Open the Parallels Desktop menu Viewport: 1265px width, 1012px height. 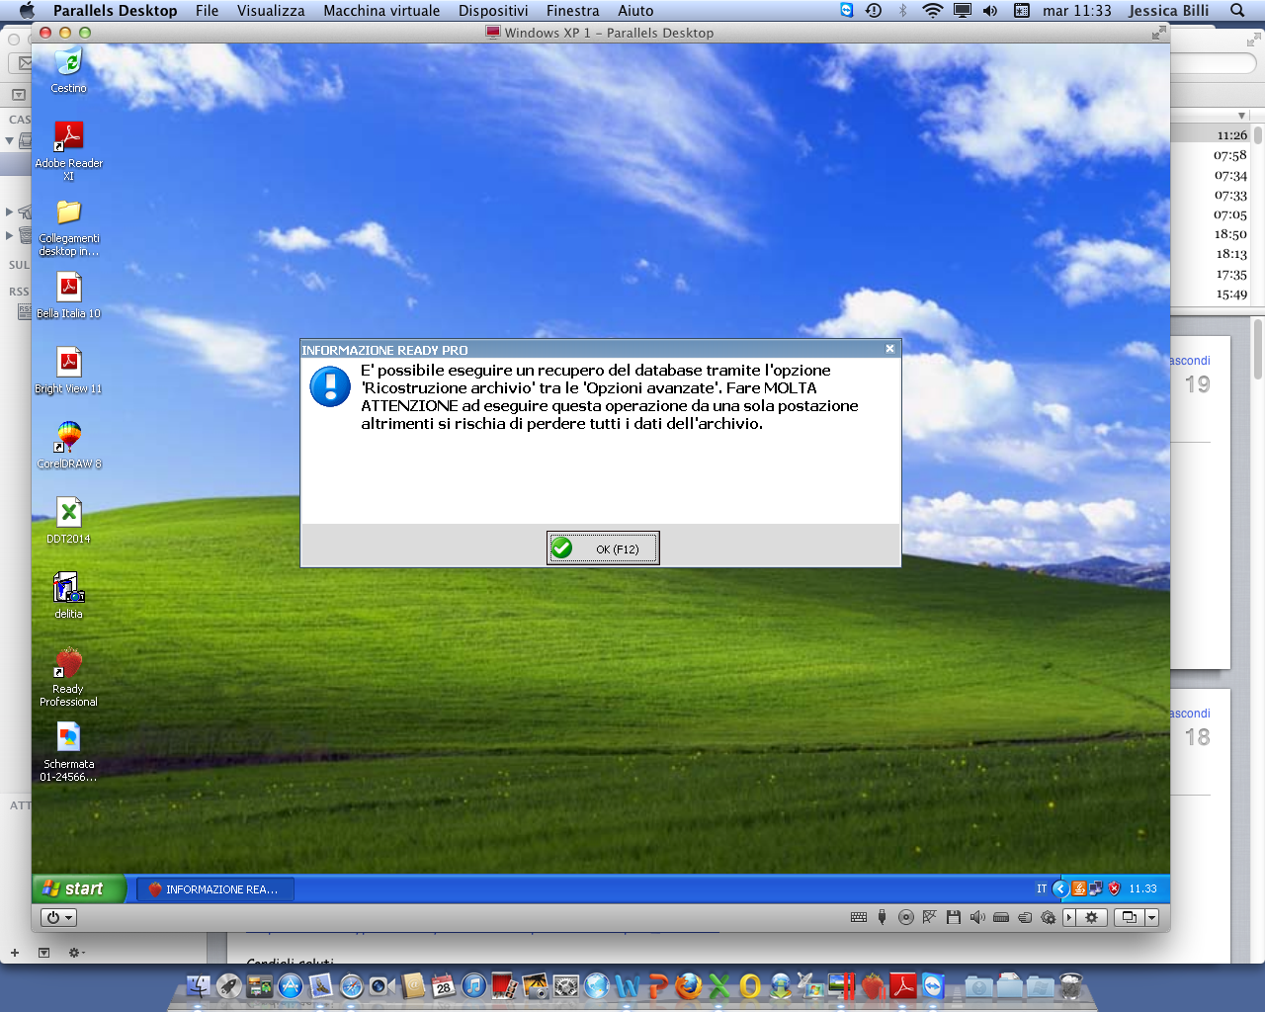point(116,11)
